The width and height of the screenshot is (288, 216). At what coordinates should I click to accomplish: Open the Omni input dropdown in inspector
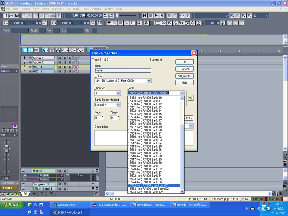coord(9,66)
